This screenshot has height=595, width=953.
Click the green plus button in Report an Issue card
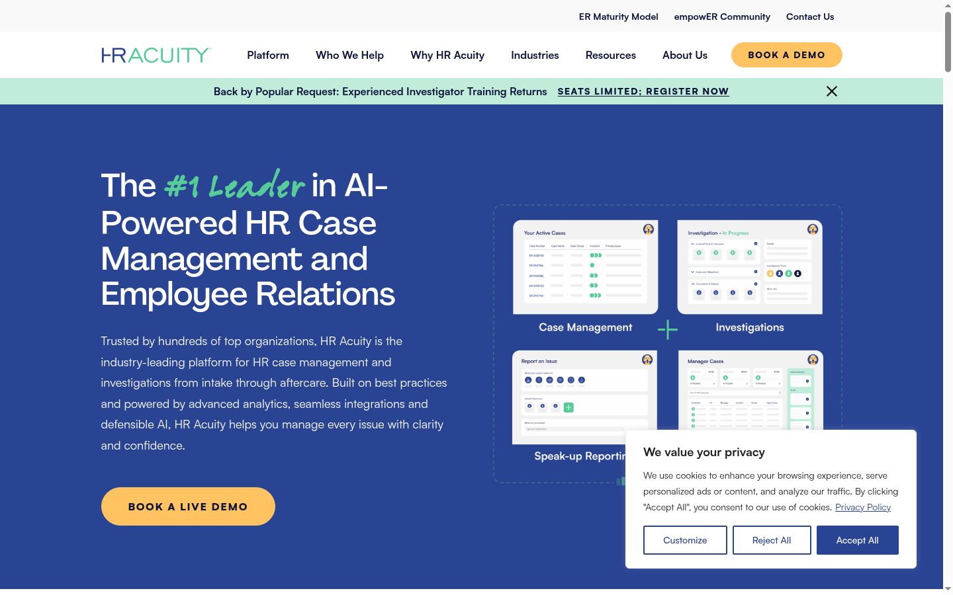(x=568, y=407)
